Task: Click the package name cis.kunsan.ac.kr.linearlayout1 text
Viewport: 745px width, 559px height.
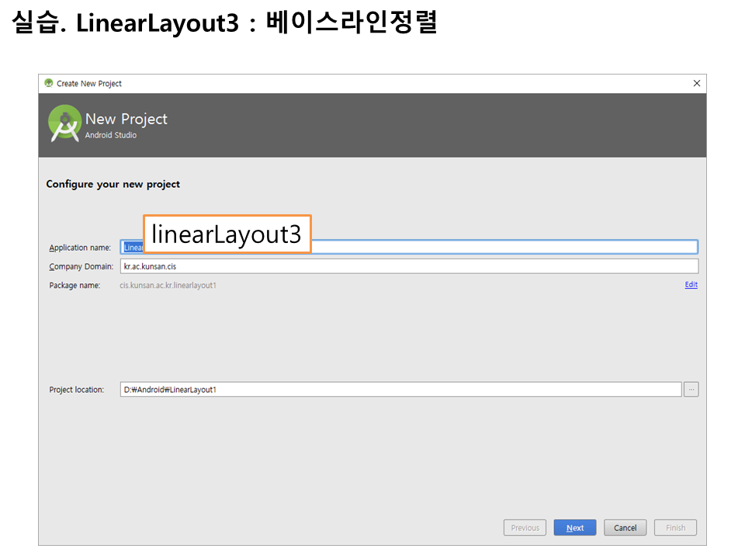Action: (x=168, y=286)
